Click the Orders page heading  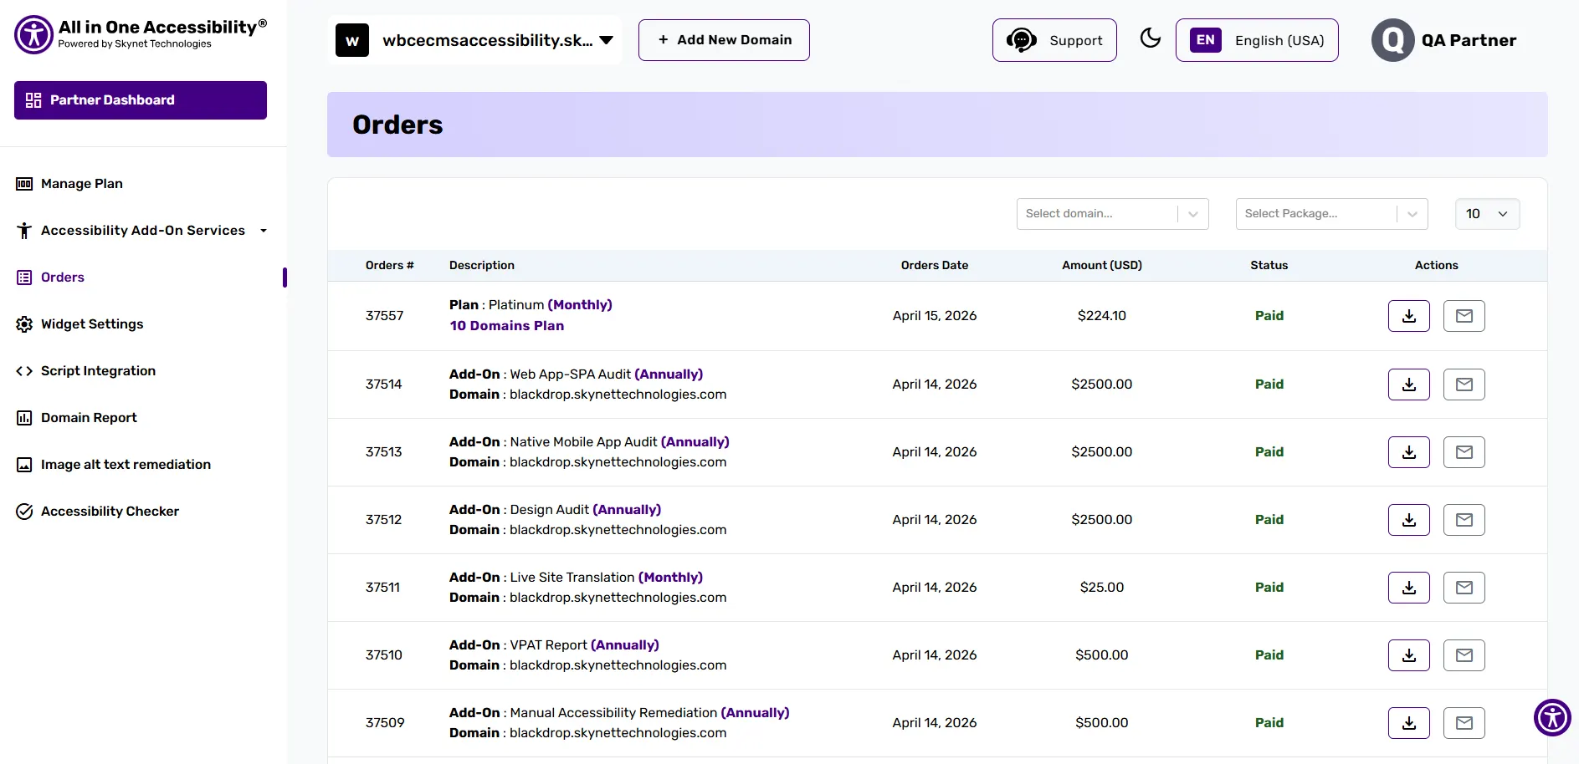pyautogui.click(x=397, y=125)
